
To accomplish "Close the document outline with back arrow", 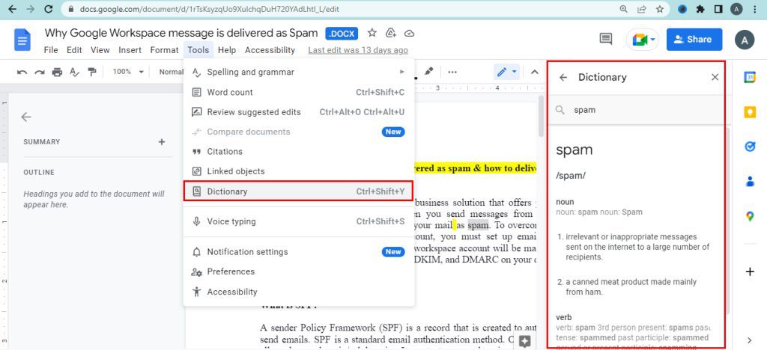I will point(26,117).
